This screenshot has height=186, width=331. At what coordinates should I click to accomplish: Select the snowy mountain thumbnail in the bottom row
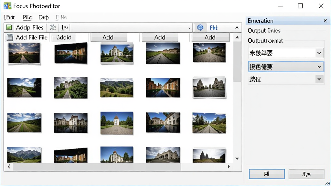point(24,155)
